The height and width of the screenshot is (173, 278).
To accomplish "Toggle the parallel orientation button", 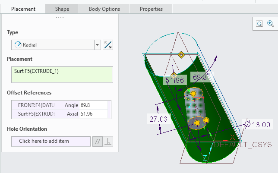I will pos(98,142).
